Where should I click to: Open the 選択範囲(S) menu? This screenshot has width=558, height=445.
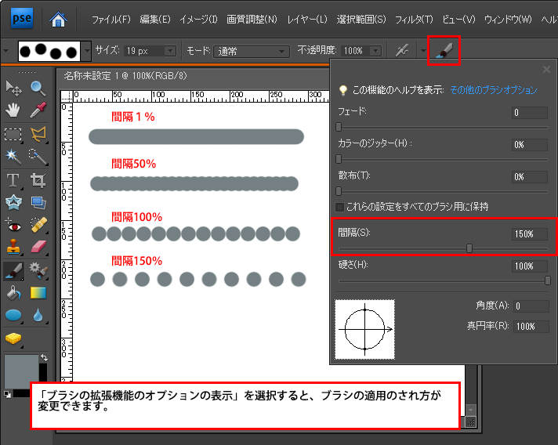pyautogui.click(x=361, y=20)
